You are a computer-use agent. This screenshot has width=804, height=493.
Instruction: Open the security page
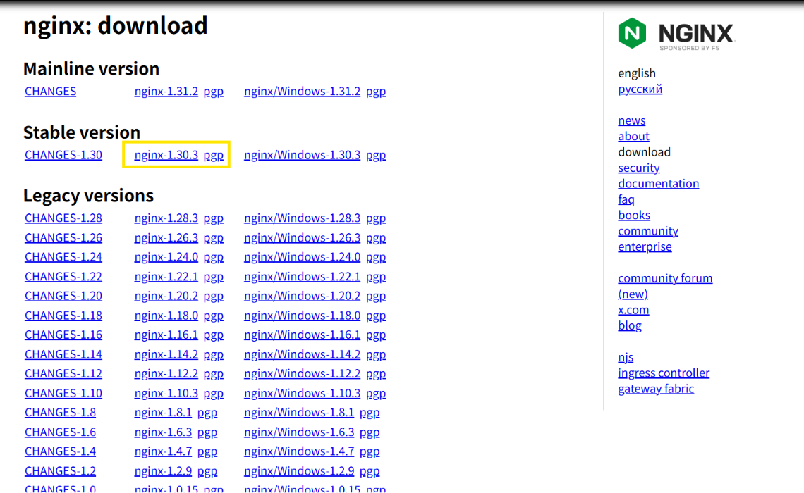pos(639,168)
